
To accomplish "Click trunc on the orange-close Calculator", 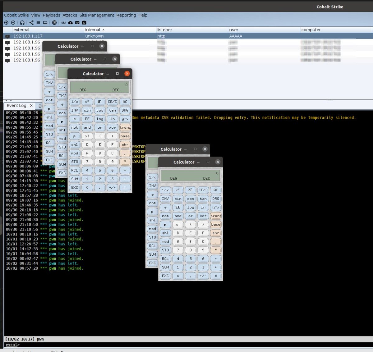I will click(125, 128).
